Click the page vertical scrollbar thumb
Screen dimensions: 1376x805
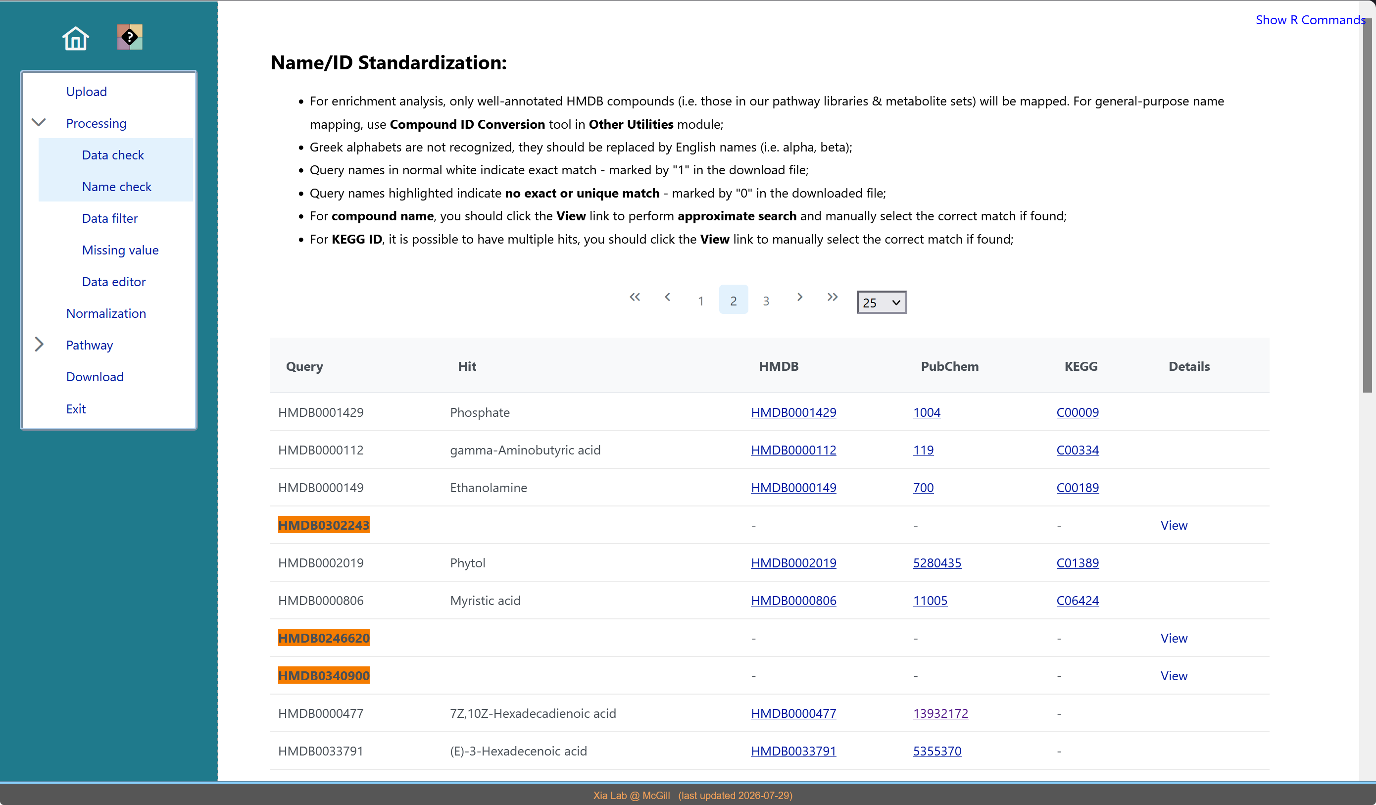pos(1367,205)
